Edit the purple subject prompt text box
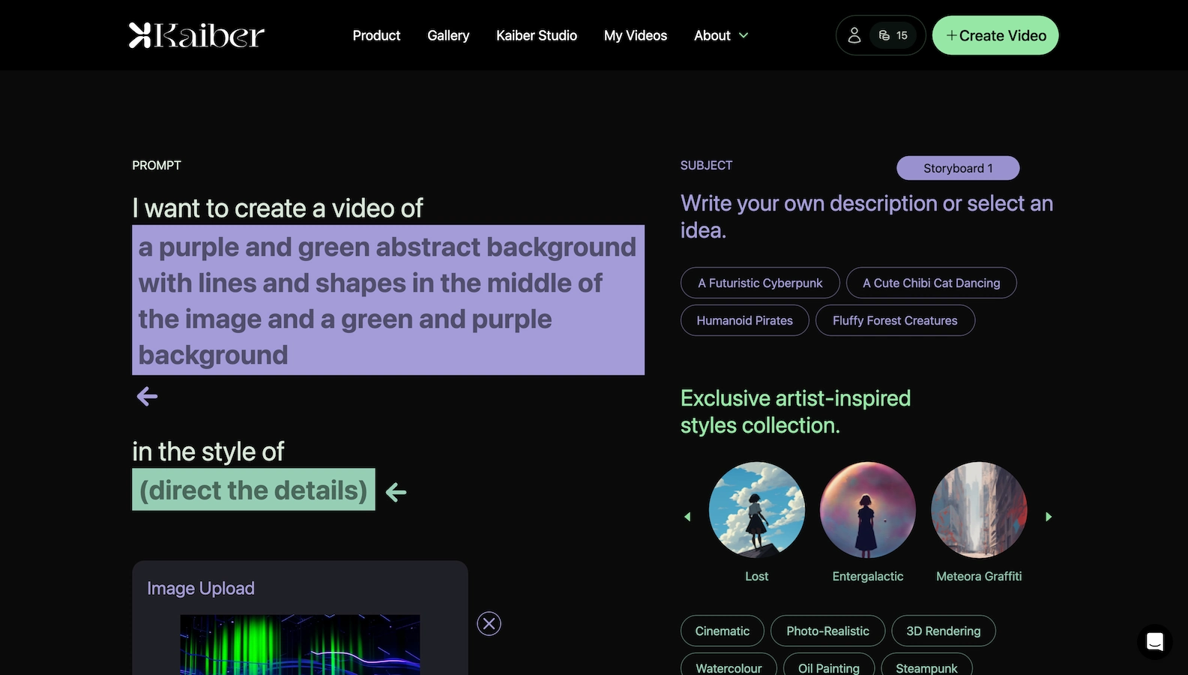Image resolution: width=1188 pixels, height=675 pixels. [x=388, y=300]
